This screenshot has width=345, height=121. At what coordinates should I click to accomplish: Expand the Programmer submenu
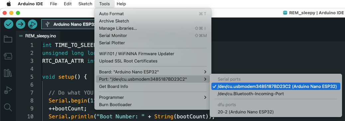coord(153,97)
